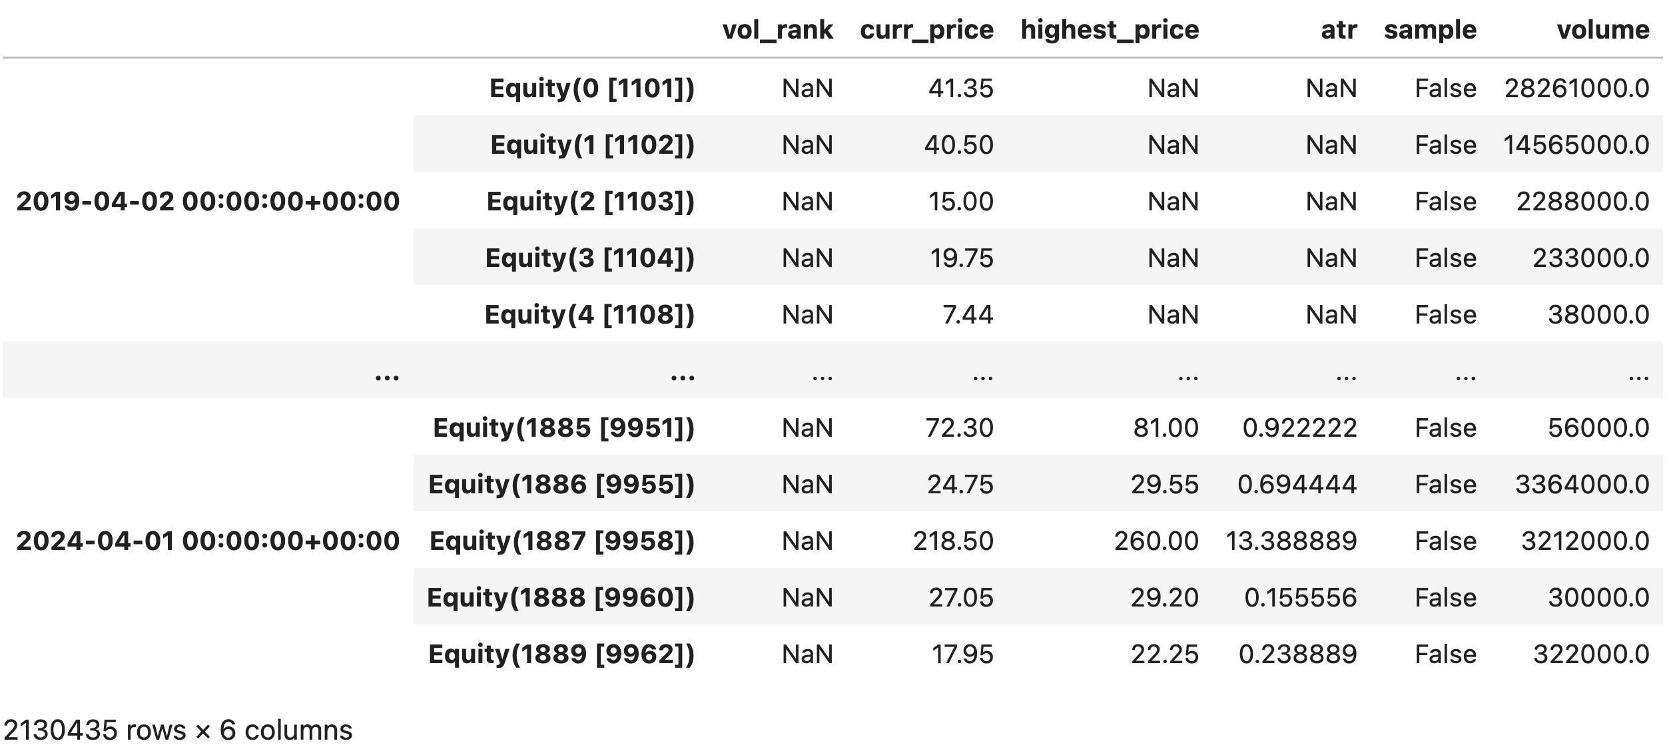1669x747 pixels.
Task: Select the 2019-04-02 date index label
Action: pyautogui.click(x=208, y=201)
